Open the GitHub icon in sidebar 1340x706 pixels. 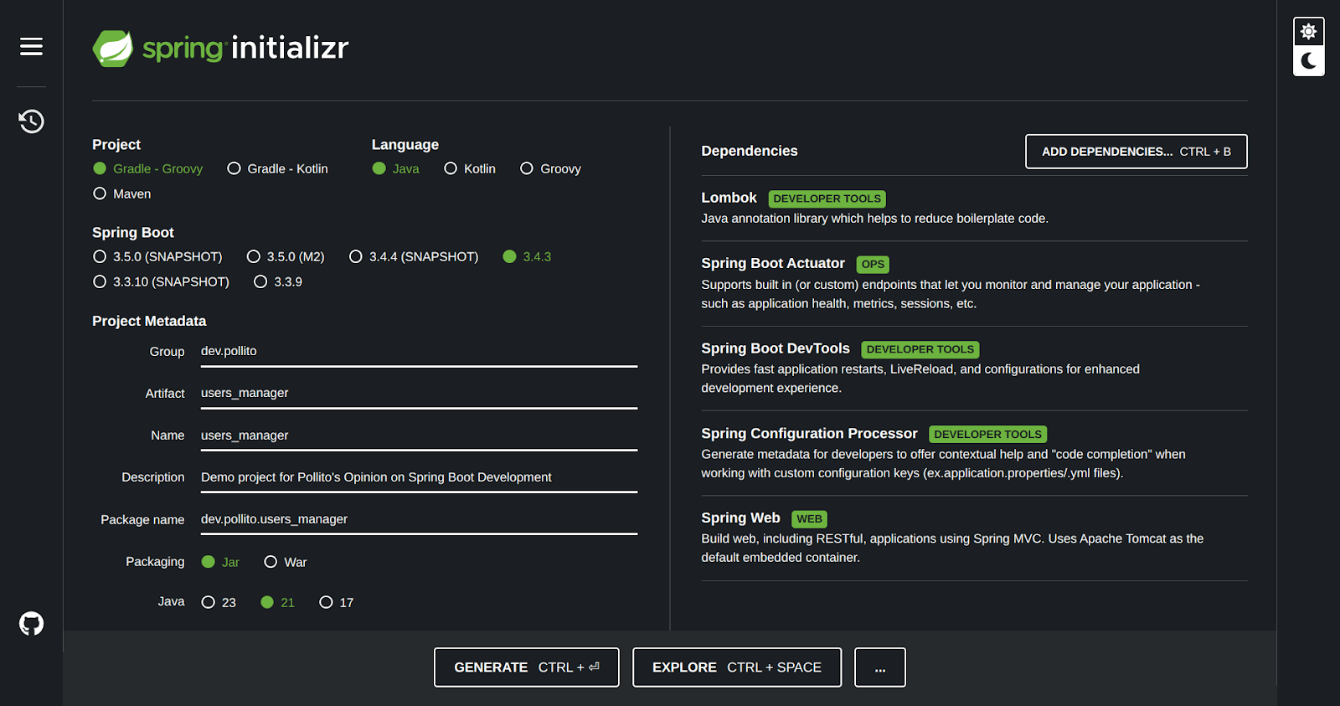coord(31,624)
